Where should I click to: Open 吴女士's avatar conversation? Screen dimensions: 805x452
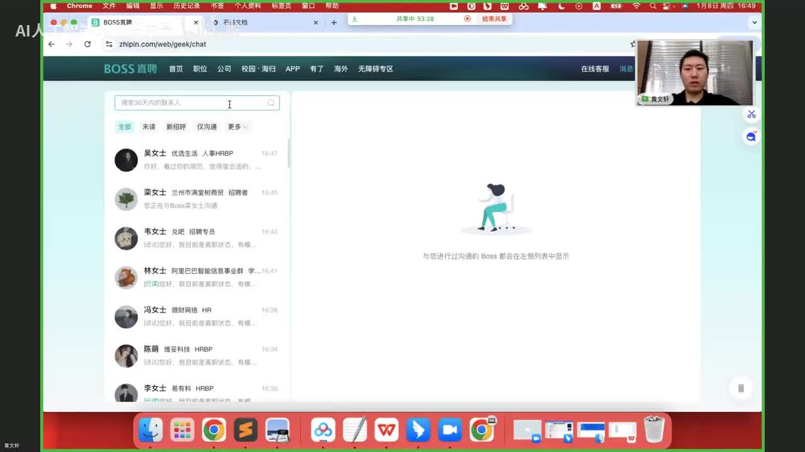click(126, 160)
